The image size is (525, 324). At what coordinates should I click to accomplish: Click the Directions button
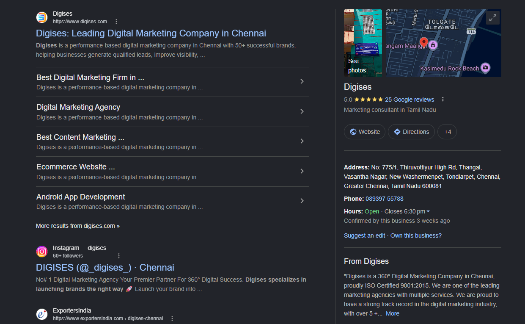[411, 132]
